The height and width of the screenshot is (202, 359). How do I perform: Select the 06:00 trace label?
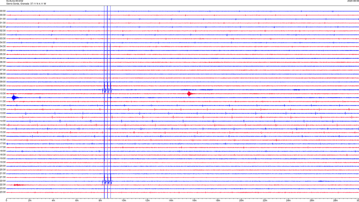point(3,58)
